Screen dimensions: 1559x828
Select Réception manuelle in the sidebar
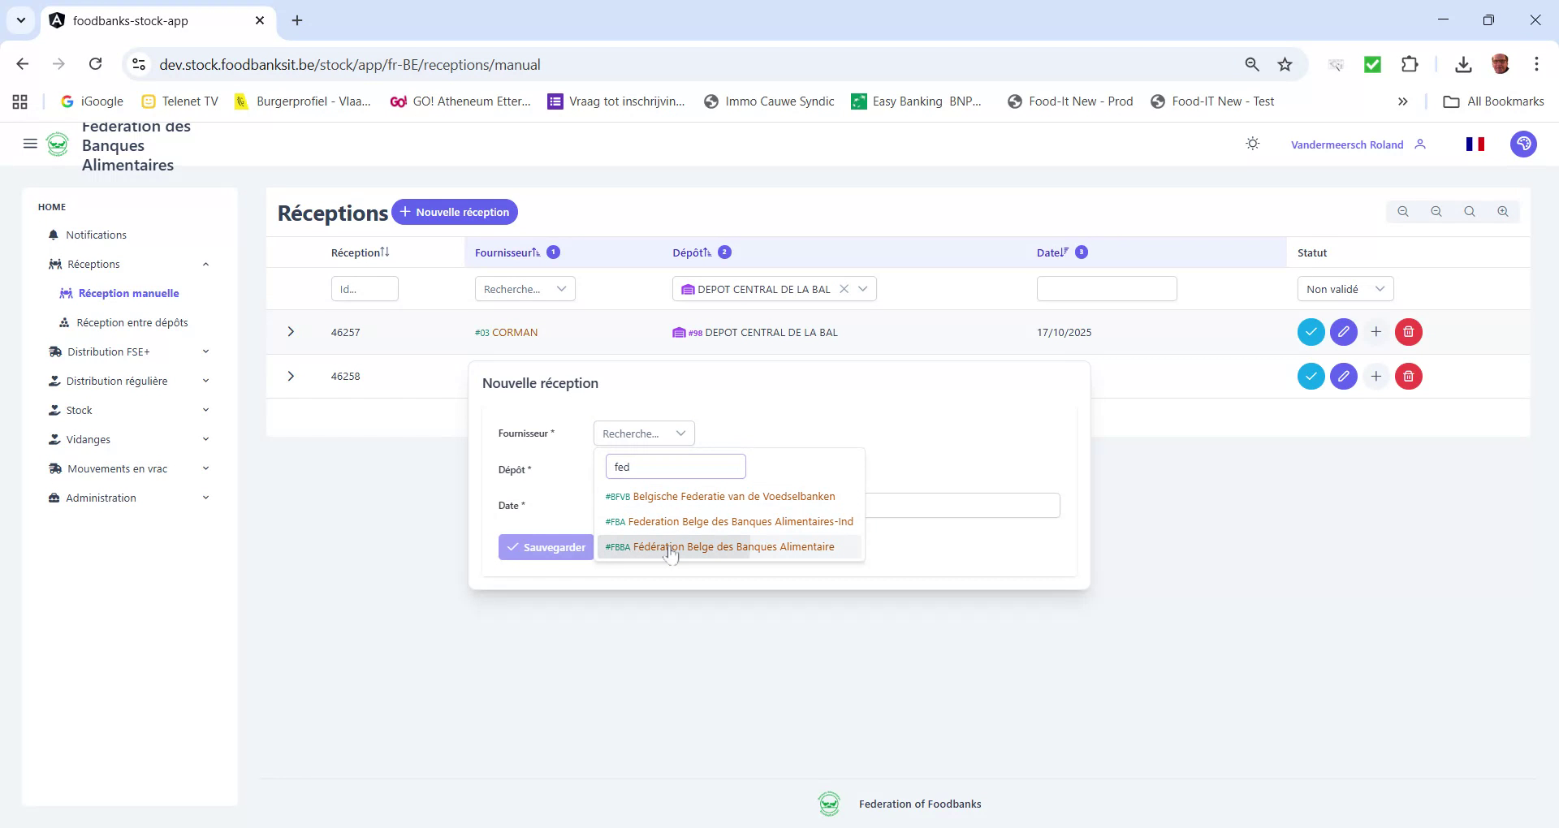click(x=128, y=293)
